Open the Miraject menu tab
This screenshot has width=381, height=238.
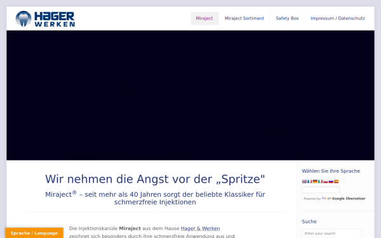(204, 18)
